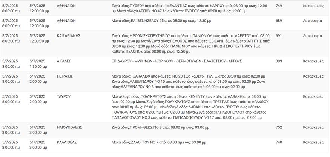The width and height of the screenshot is (330, 157).
Task: Click note number 748
Action: point(279,142)
